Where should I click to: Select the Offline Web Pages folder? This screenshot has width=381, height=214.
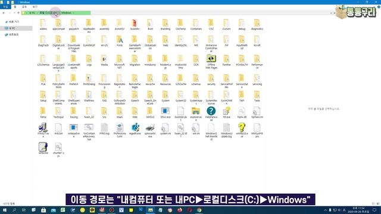211,62
